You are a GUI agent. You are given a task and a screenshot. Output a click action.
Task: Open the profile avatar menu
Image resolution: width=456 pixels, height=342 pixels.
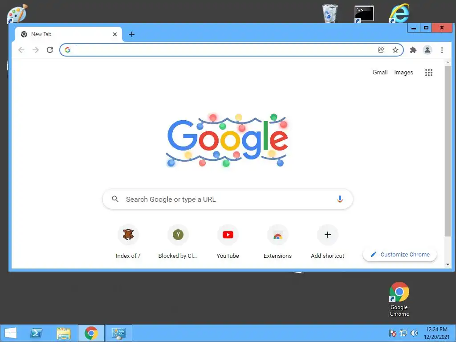[x=427, y=50]
